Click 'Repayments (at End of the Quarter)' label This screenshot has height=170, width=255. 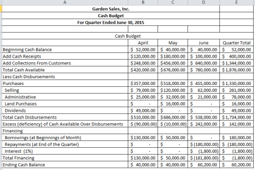pyautogui.click(x=41, y=145)
